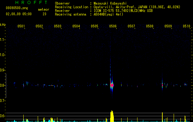Viewport: 193px width, 122px height.
Task: Click the HROFFT title text
Action: click(x=32, y=2)
